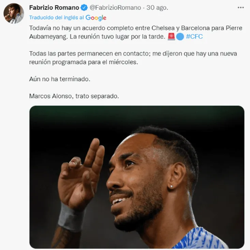The width and height of the screenshot is (250, 250).
Task: Open the #CFC hashtag
Action: [x=194, y=37]
